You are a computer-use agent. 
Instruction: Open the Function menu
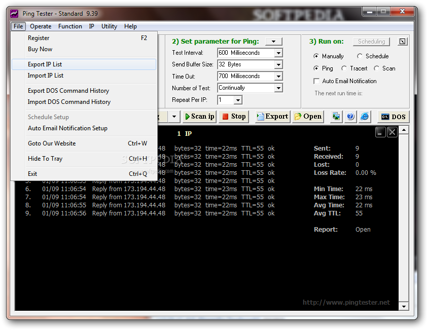pyautogui.click(x=70, y=26)
